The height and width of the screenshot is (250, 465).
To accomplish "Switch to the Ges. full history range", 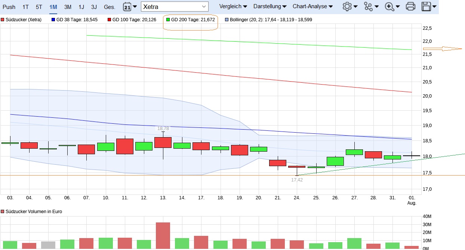I will [110, 7].
